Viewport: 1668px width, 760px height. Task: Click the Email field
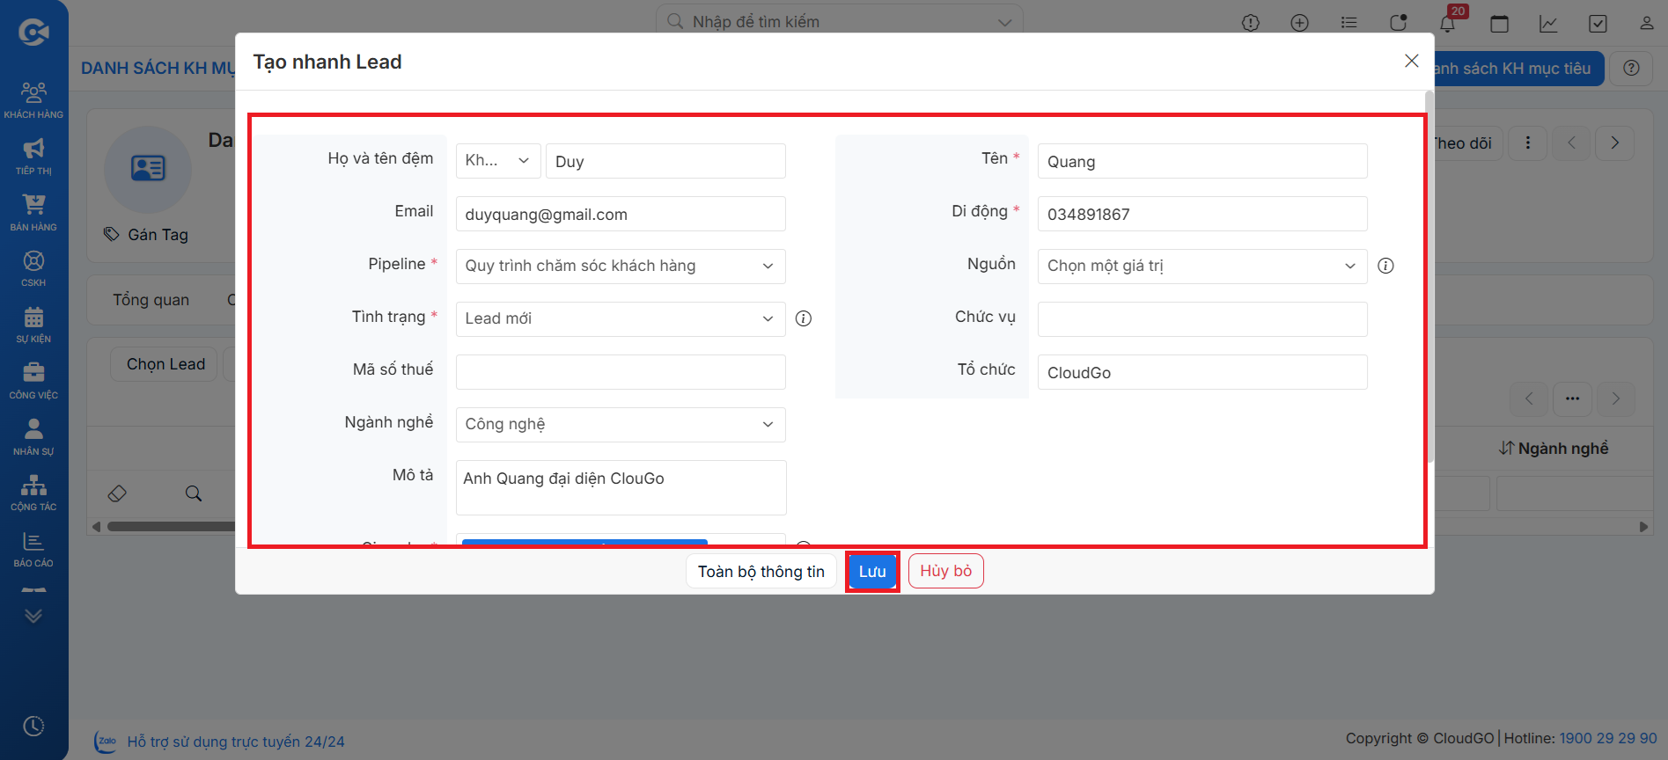[x=621, y=214]
